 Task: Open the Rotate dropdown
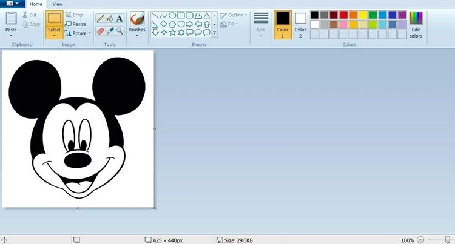(x=78, y=33)
